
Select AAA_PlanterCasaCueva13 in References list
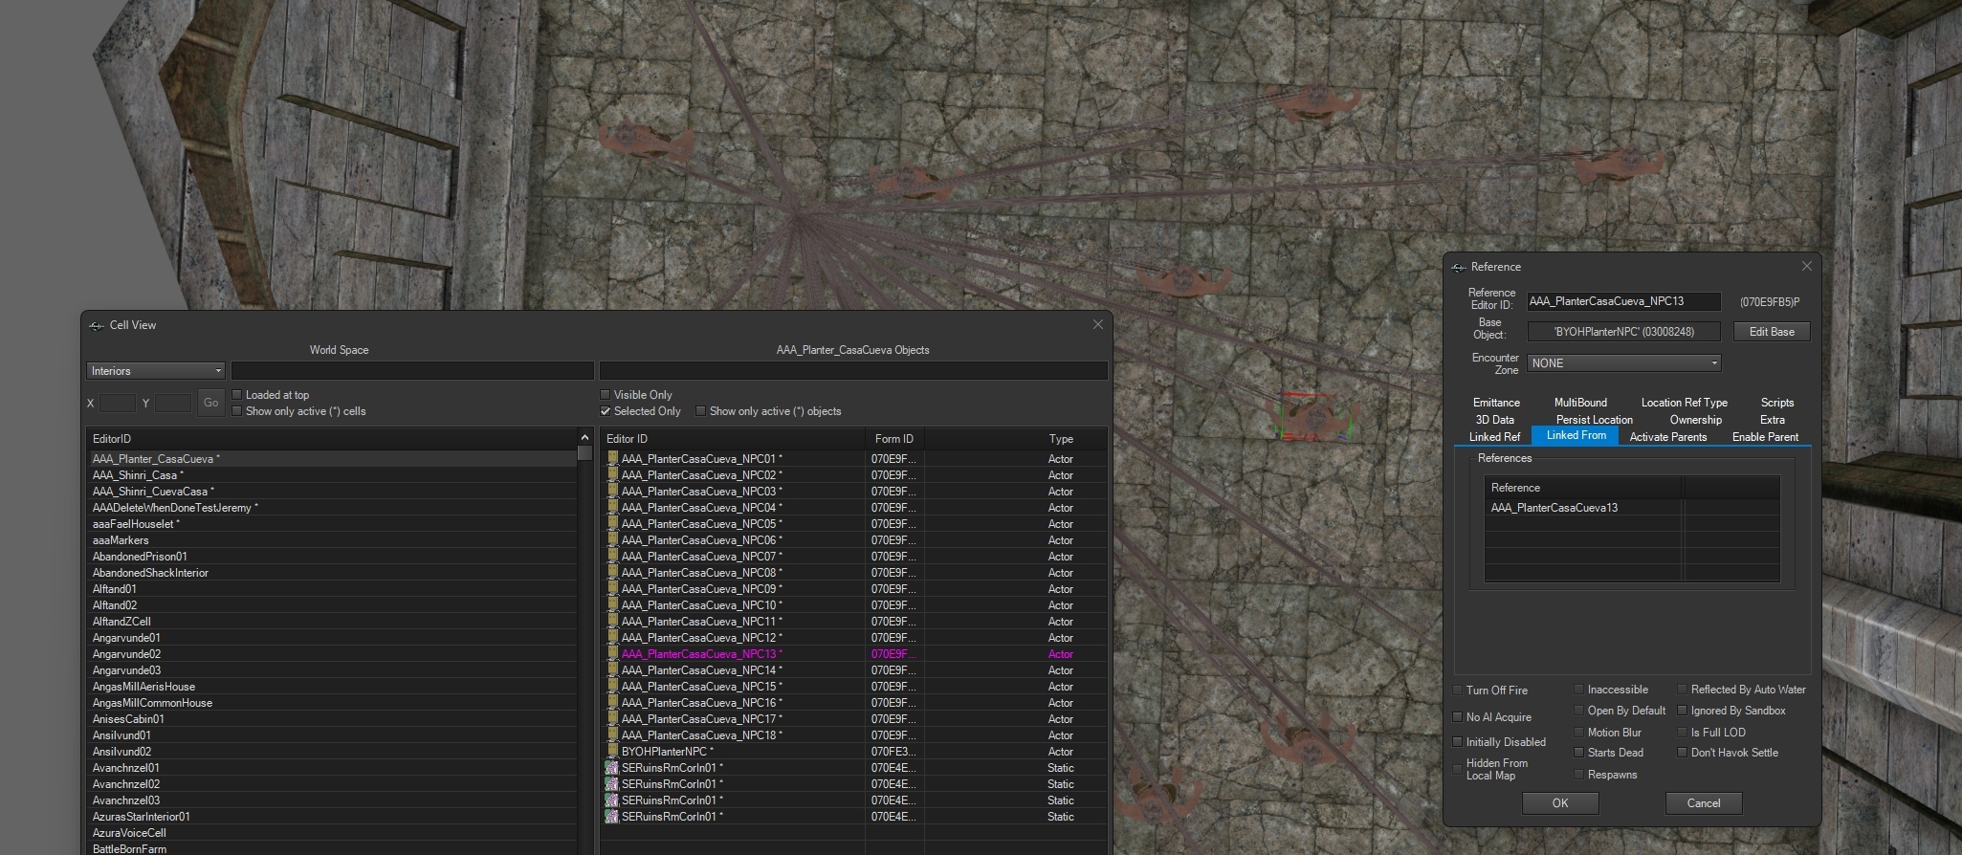(1554, 508)
